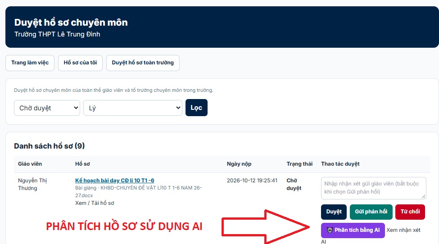The width and height of the screenshot is (439, 244).
Task: Click submission date 2026-10-12 19:25:41
Action: pos(252,181)
